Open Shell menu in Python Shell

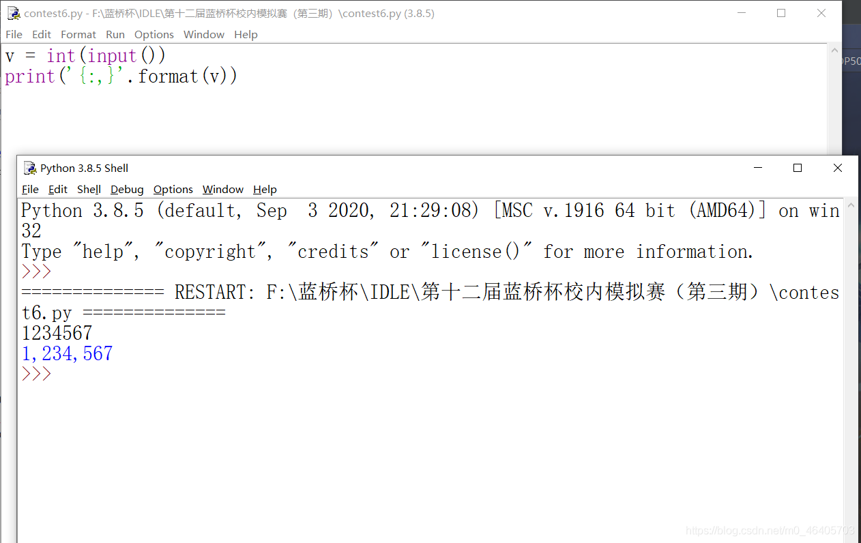(89, 189)
